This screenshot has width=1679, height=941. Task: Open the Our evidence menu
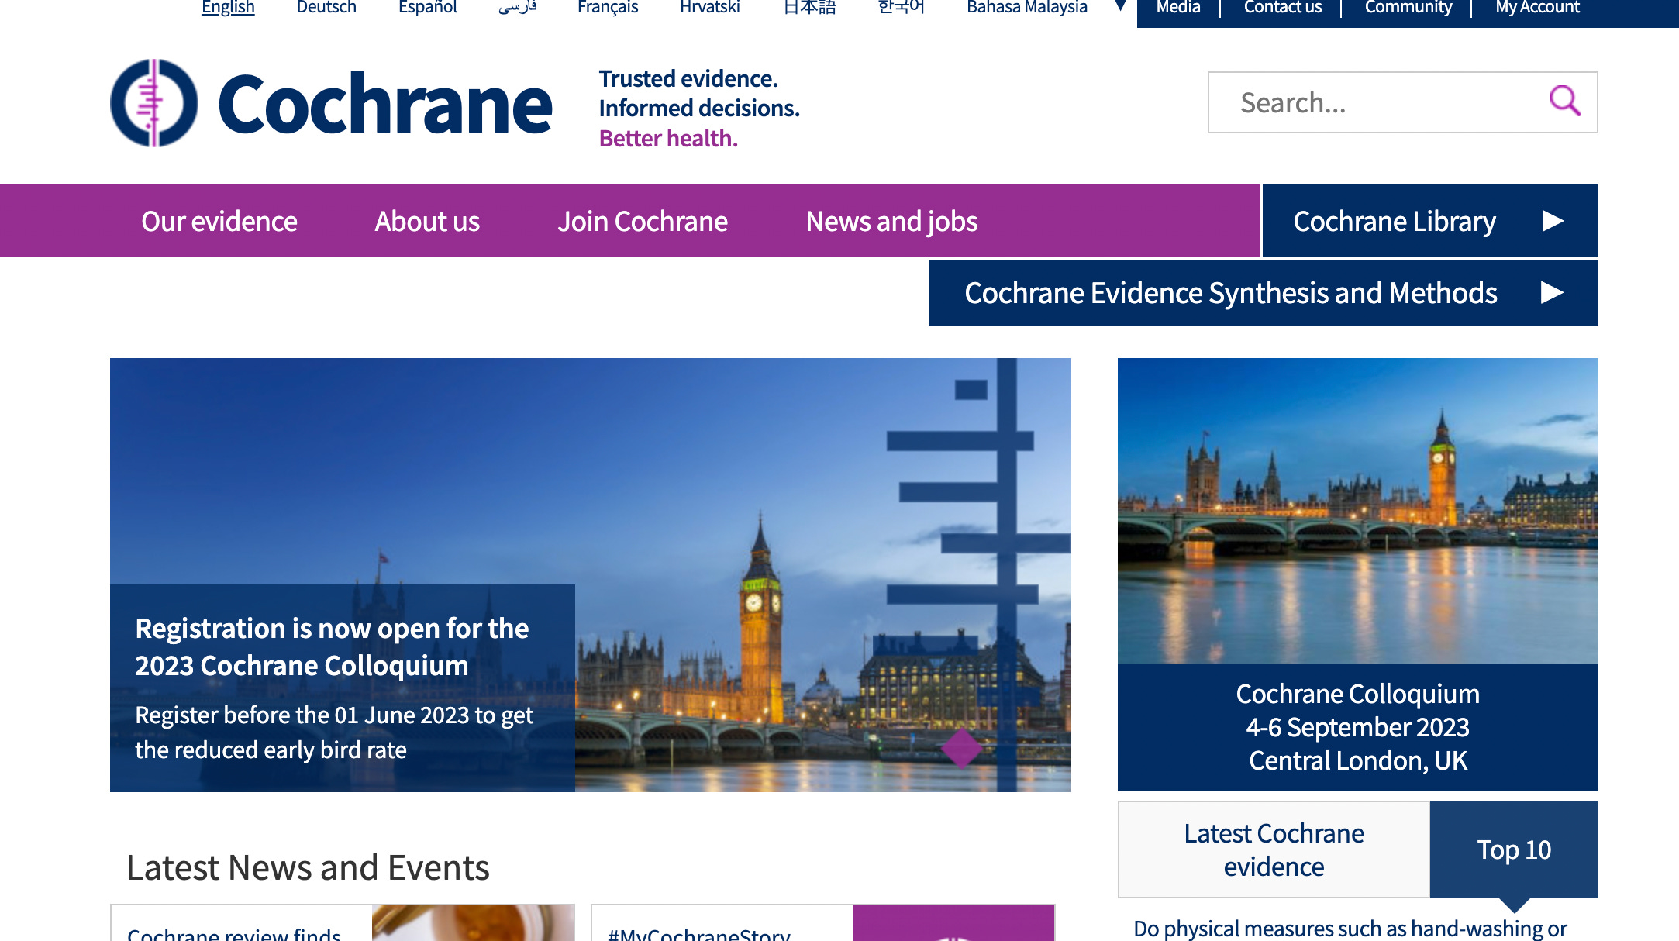tap(218, 220)
